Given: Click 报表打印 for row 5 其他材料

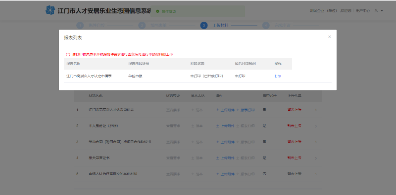Looking at the screenshot, I should [245, 174].
